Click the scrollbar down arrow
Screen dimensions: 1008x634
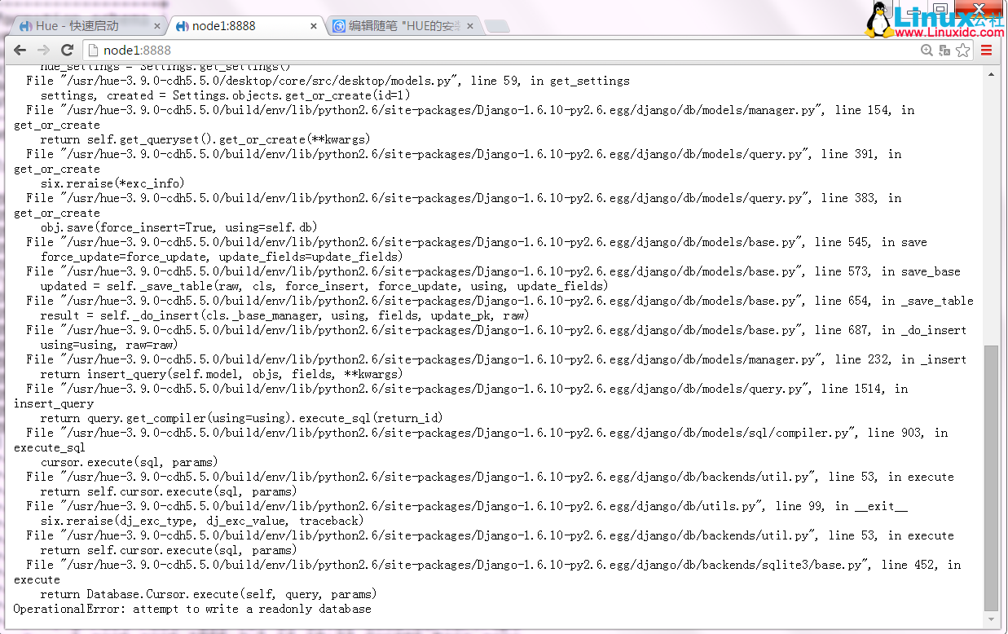(x=991, y=620)
